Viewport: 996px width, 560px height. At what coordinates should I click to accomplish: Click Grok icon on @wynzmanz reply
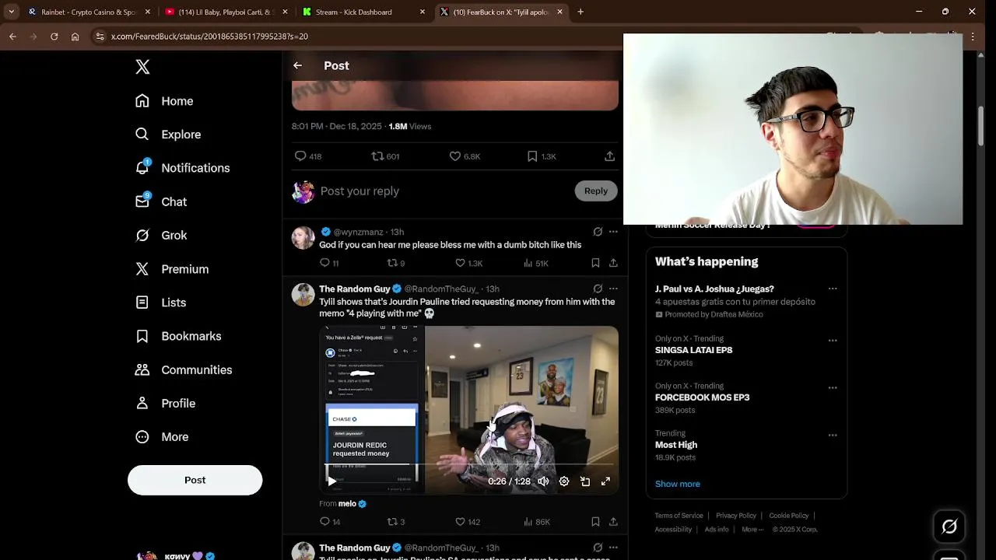(598, 232)
